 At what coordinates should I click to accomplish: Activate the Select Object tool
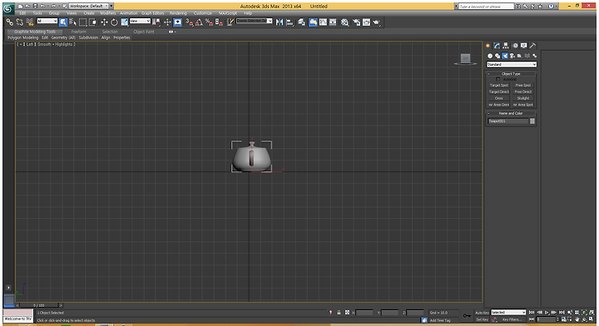(63, 22)
